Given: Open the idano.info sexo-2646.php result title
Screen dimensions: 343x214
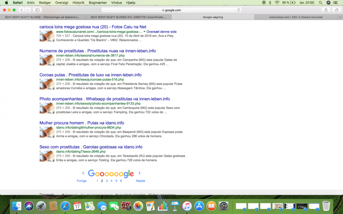Looking at the screenshot, I should pos(91,147).
